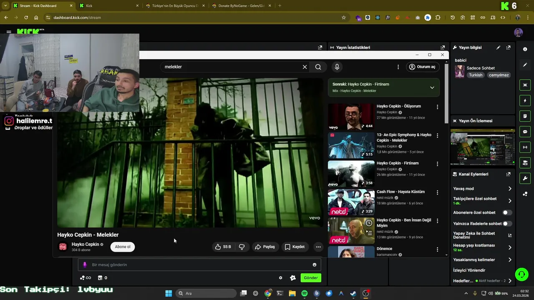Open the Kick hamburger menu
The image size is (534, 300).
(x=9, y=32)
